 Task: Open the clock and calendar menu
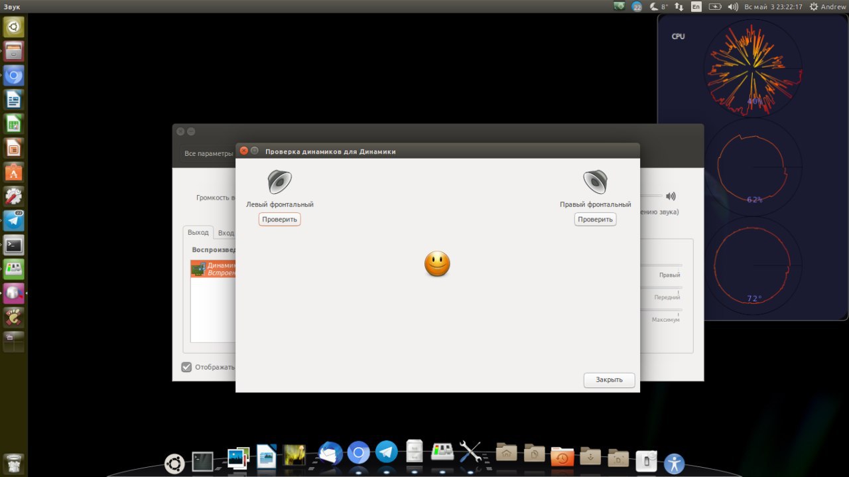[773, 7]
